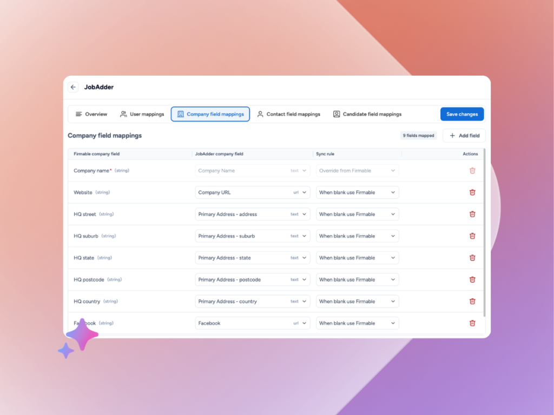Click the vertical scrollbar of the mappings table
This screenshot has width=554, height=415.
(x=484, y=232)
